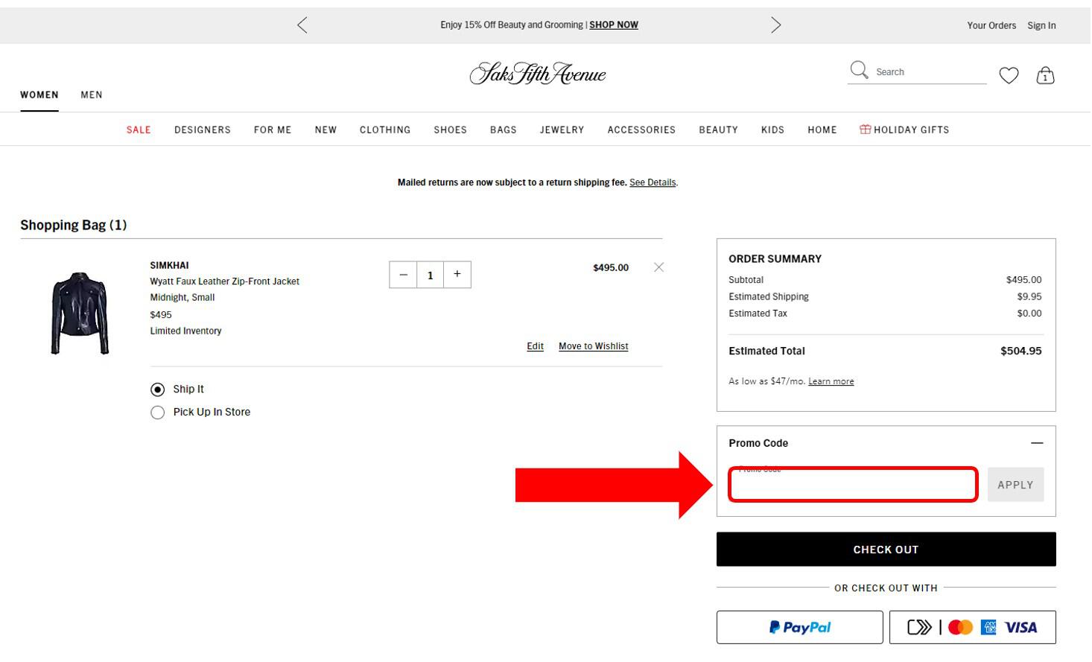The width and height of the screenshot is (1092, 662).
Task: Click the Estimated Total $504.95 value
Action: click(1021, 351)
